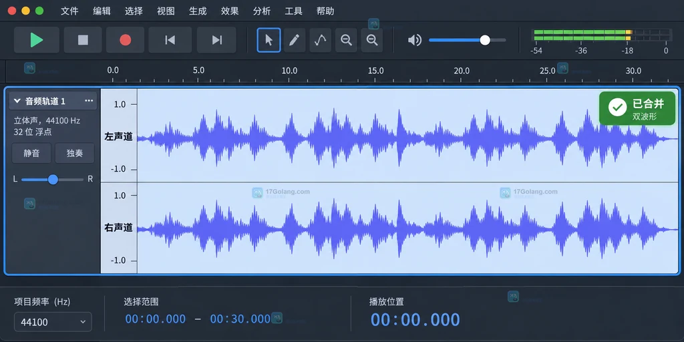Image resolution: width=684 pixels, height=342 pixels.
Task: Stop playback with the square Stop button
Action: pyautogui.click(x=83, y=40)
